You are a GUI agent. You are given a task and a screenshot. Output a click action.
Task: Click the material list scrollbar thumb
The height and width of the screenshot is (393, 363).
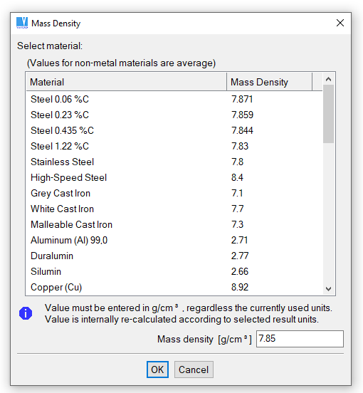[x=328, y=114]
